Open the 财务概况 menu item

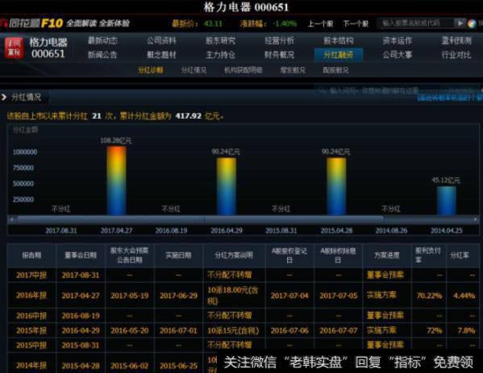[279, 55]
